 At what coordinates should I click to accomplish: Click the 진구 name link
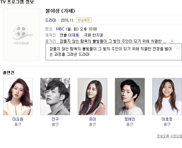(55, 119)
